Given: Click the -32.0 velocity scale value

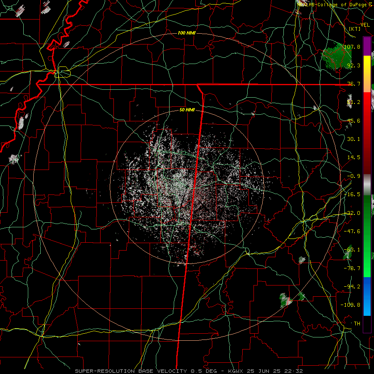Looking at the screenshot, I should point(352,213).
